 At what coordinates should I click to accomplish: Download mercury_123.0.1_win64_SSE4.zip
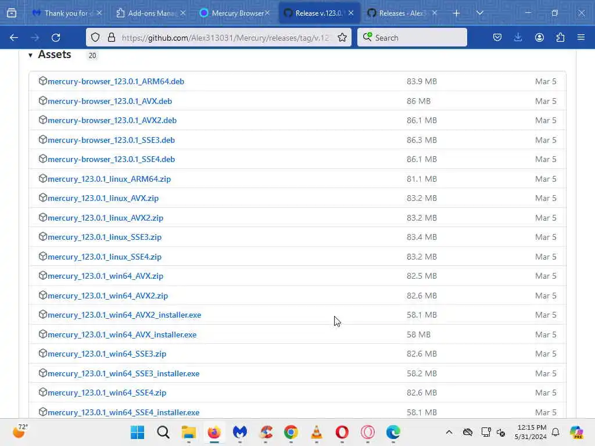pyautogui.click(x=107, y=393)
